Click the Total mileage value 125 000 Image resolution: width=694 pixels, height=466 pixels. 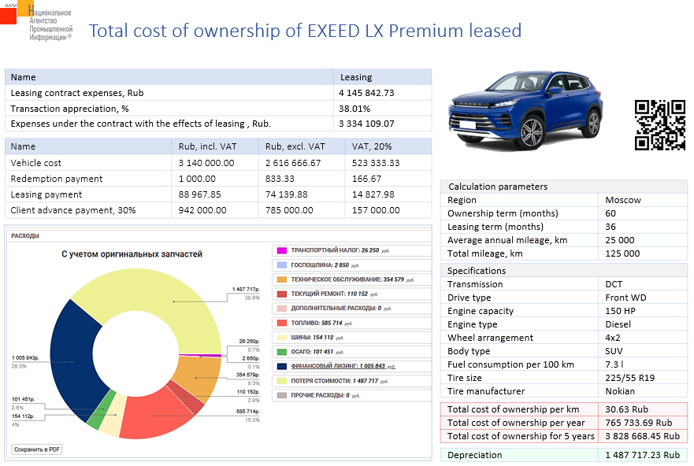[622, 253]
